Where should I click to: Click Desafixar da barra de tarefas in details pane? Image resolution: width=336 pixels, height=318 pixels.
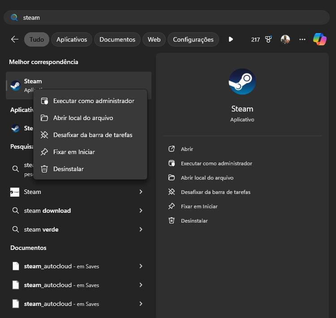[x=215, y=192]
